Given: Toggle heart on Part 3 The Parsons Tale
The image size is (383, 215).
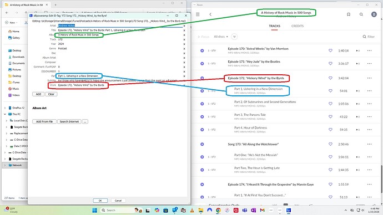Looking at the screenshot, I should (330, 117).
